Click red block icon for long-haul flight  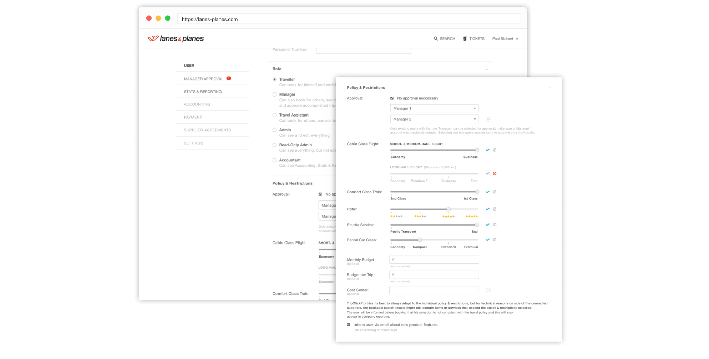(495, 174)
